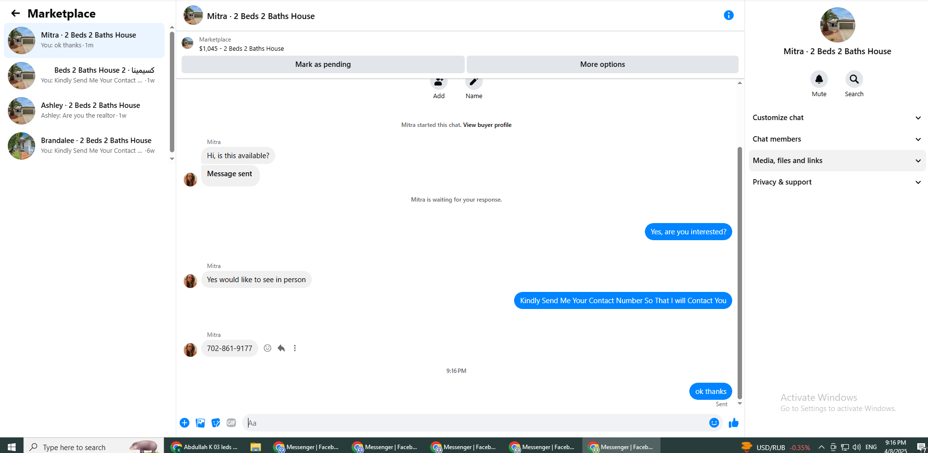
Task: Open the emoji picker in message box
Action: tap(714, 423)
